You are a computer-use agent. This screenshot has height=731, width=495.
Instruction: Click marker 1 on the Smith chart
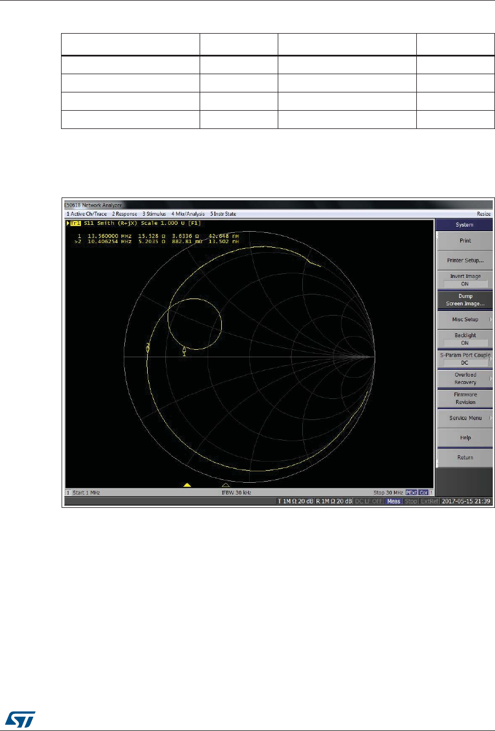click(184, 351)
